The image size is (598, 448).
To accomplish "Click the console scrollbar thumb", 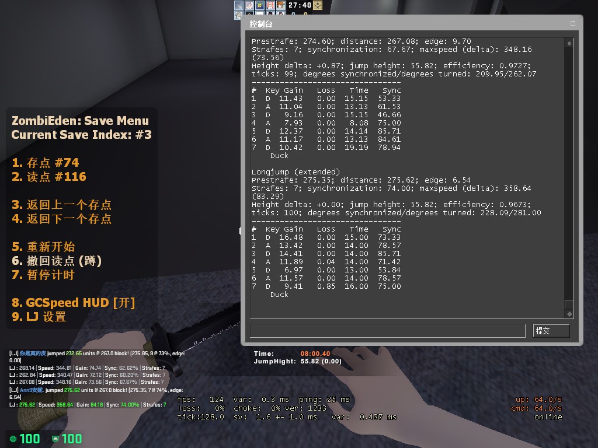I will [569, 304].
